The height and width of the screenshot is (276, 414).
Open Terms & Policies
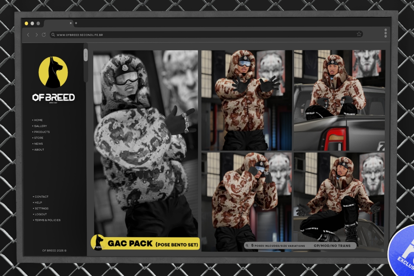point(47,220)
